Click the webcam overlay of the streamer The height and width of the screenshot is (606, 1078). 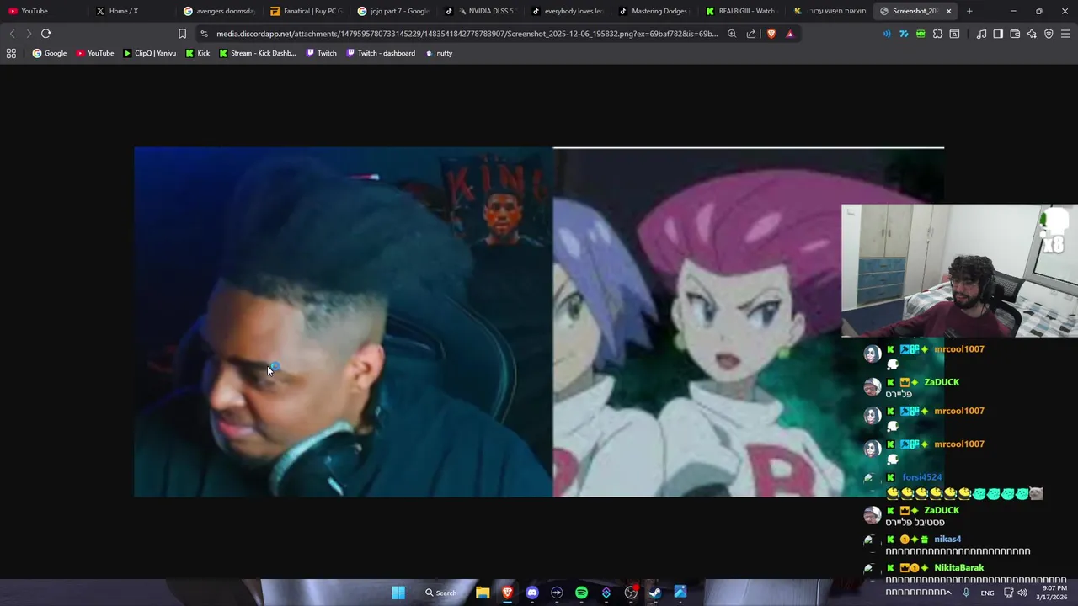(959, 270)
